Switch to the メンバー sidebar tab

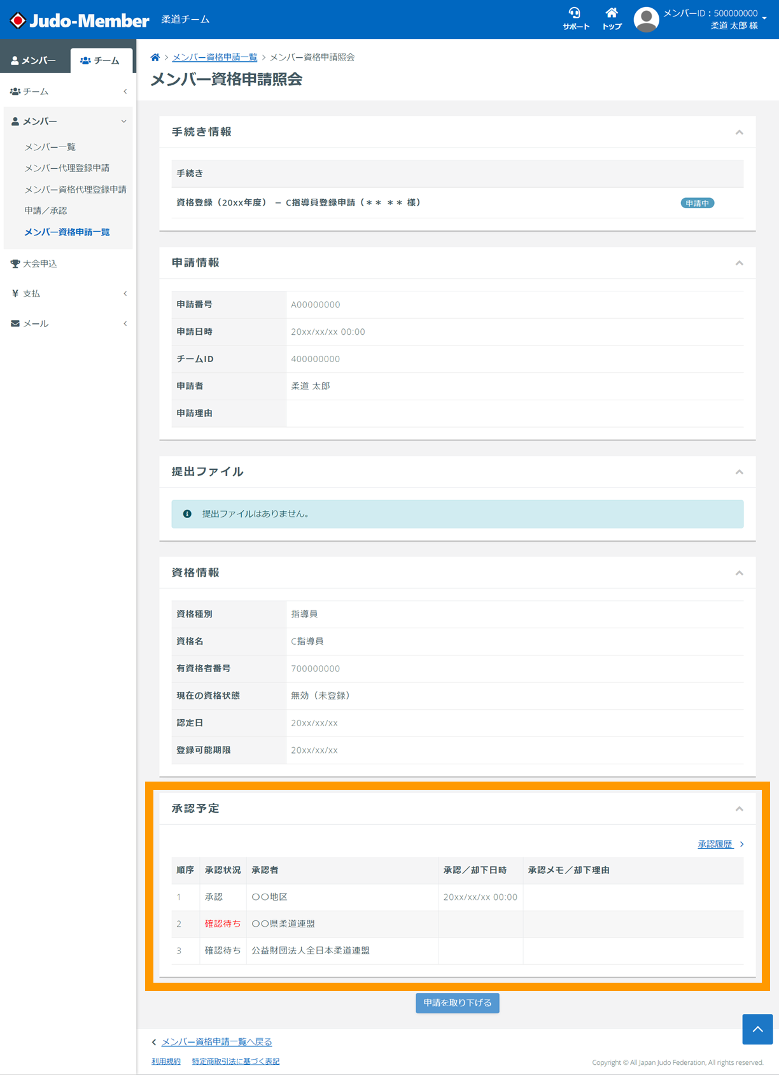[34, 60]
